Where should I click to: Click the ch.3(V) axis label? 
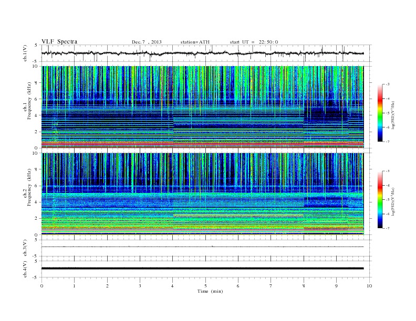pos(25,248)
